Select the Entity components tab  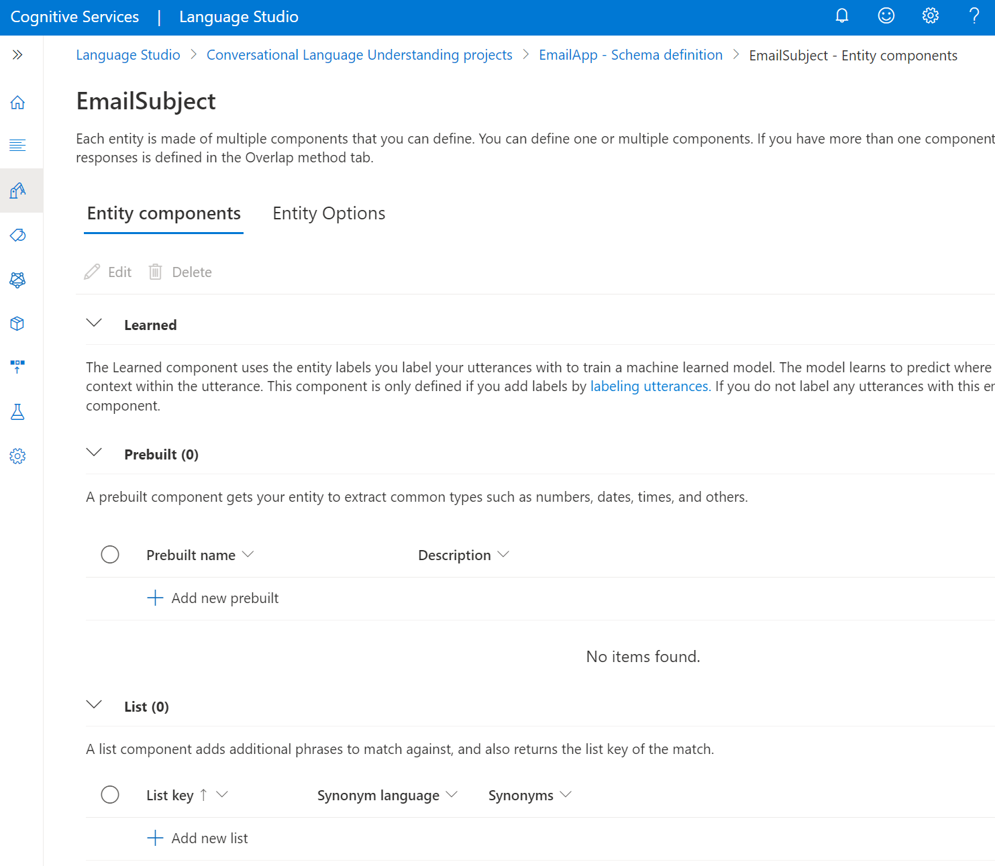[164, 213]
